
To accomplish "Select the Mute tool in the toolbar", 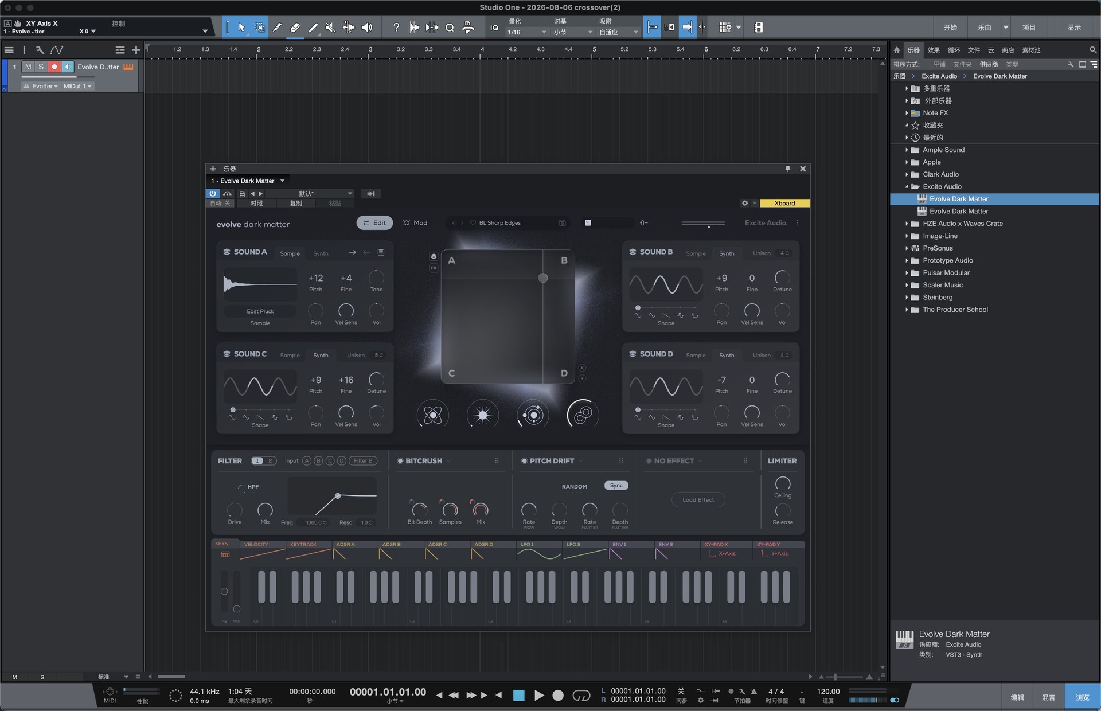I will click(330, 27).
